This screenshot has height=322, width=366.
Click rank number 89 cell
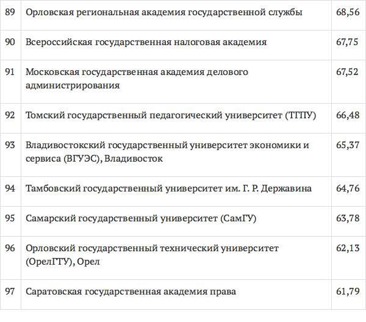point(10,12)
